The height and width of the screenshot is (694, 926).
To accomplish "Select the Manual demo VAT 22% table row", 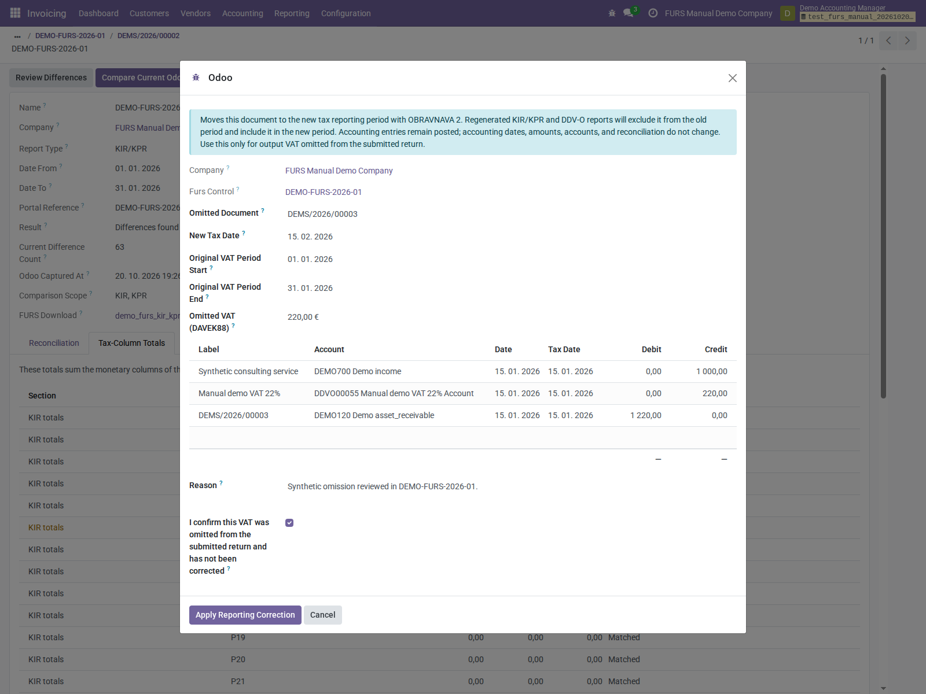I will pos(463,393).
